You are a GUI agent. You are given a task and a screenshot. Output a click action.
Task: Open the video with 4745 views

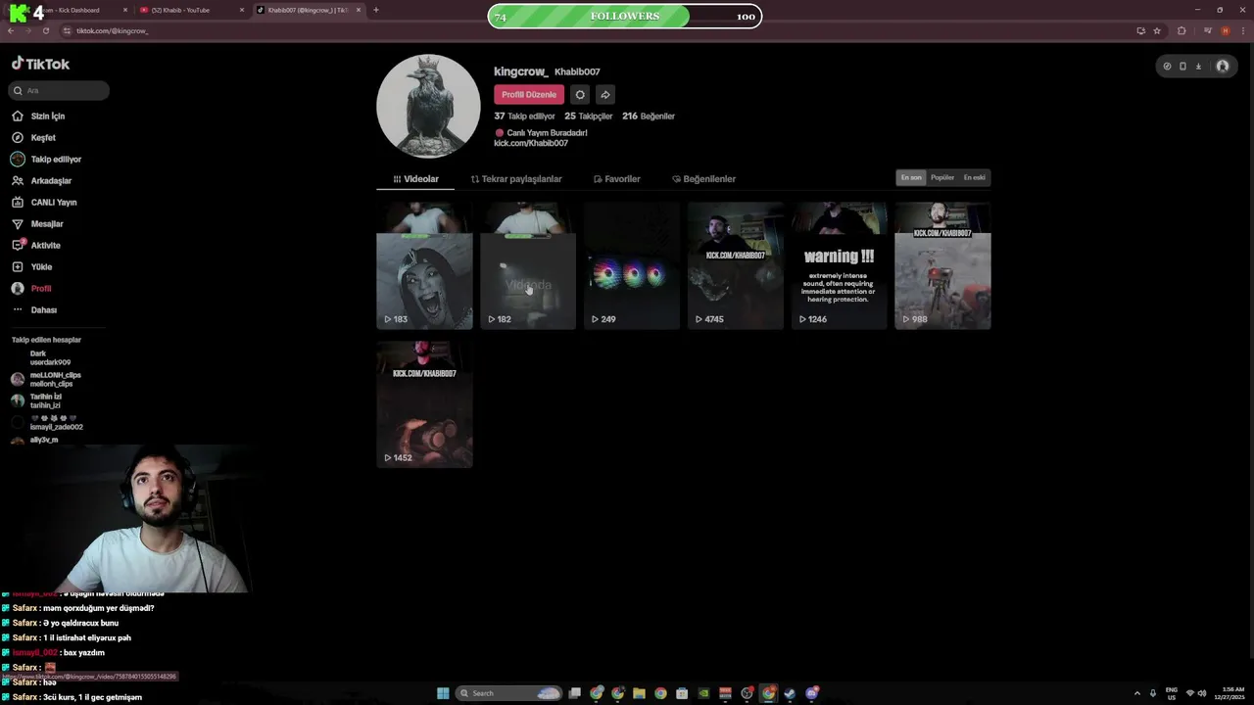point(736,265)
